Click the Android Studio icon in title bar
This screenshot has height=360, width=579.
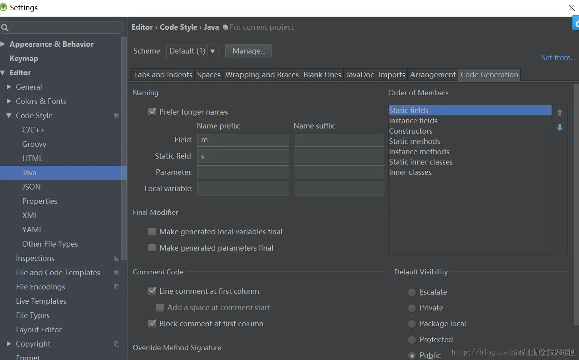coord(4,8)
